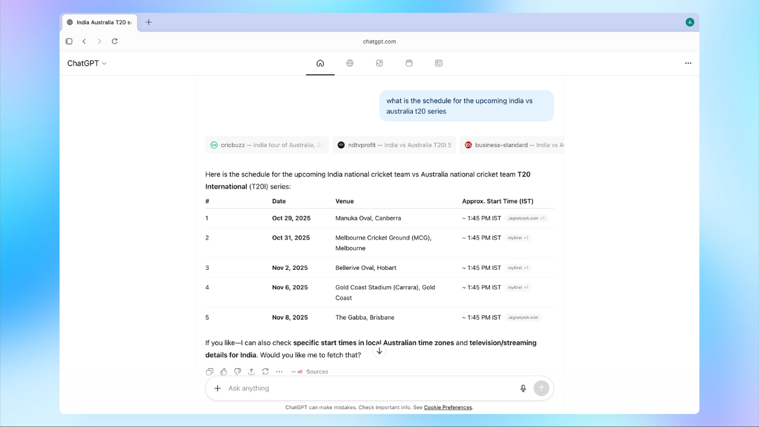Regenerate the response with the retry icon
This screenshot has height=427, width=759.
pyautogui.click(x=265, y=372)
